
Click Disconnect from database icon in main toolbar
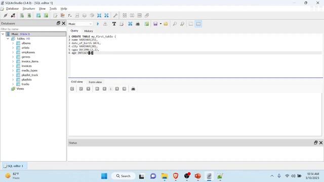(13, 16)
